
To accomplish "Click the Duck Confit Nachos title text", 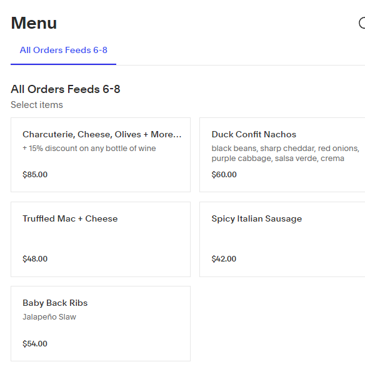I will tap(254, 135).
